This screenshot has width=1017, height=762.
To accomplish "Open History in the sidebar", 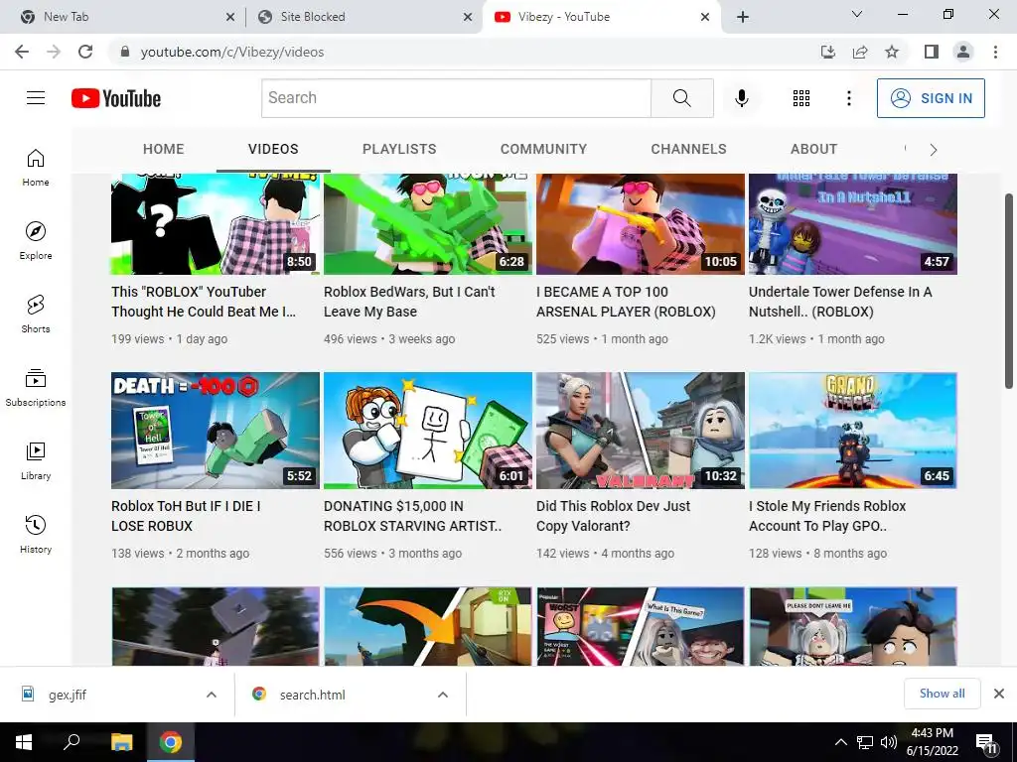I will tap(36, 535).
